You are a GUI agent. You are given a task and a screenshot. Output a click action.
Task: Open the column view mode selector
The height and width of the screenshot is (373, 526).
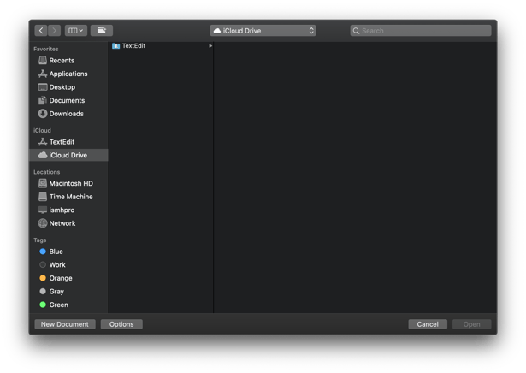tap(76, 31)
